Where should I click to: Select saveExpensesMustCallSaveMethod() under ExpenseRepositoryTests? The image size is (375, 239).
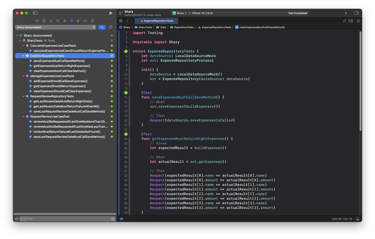(59, 61)
